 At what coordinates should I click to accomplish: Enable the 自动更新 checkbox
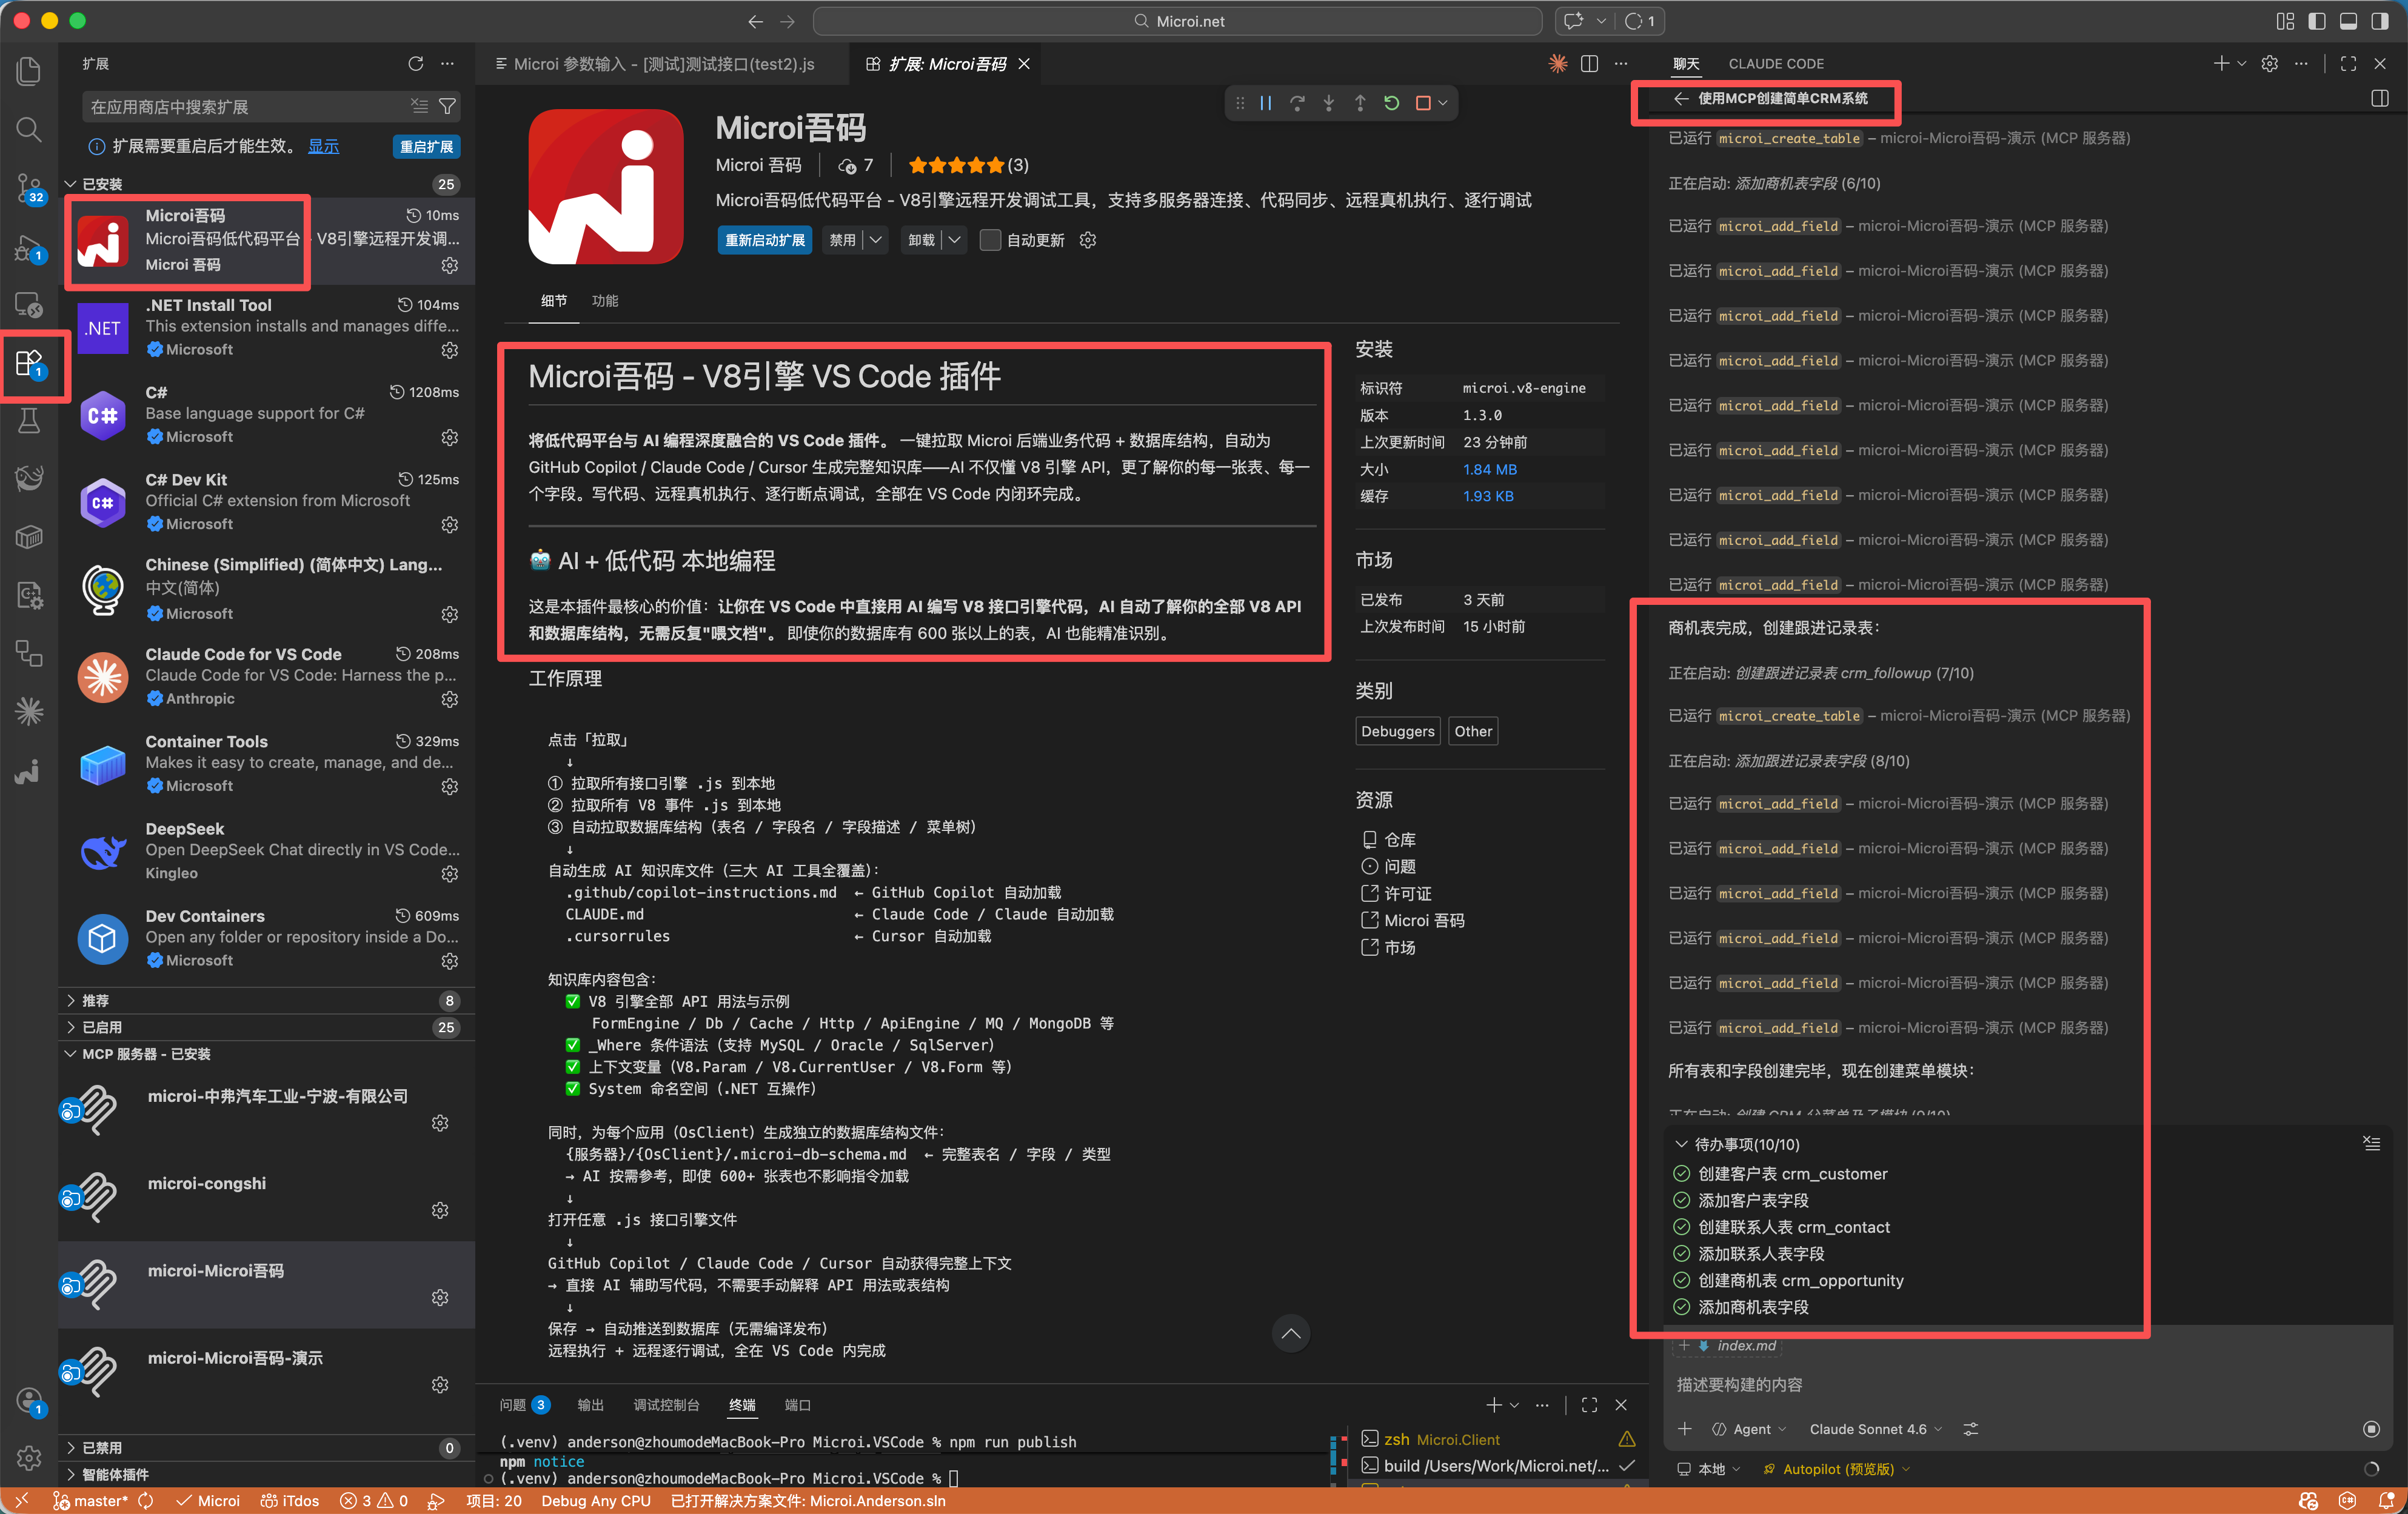click(x=990, y=240)
